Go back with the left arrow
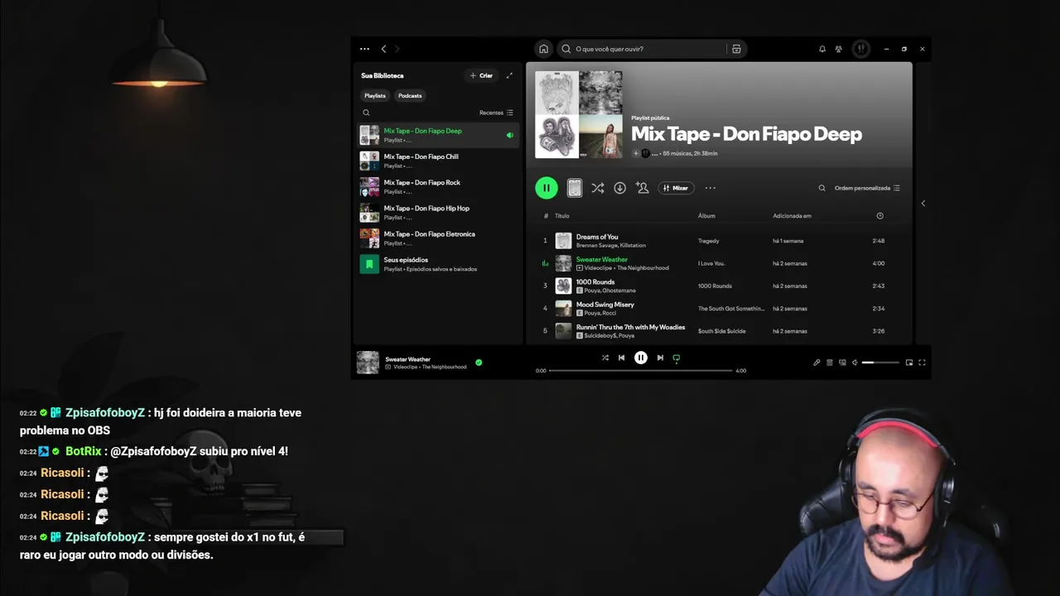 (x=383, y=49)
